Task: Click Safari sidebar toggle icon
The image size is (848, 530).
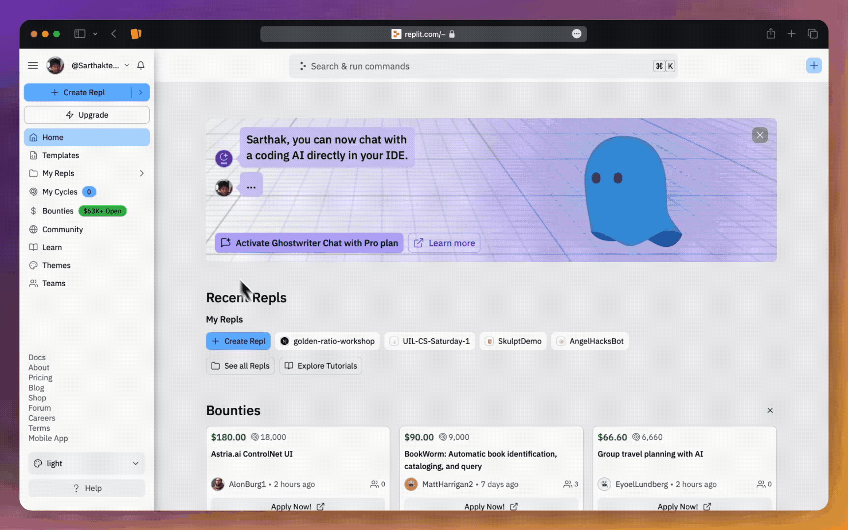Action: pyautogui.click(x=80, y=34)
